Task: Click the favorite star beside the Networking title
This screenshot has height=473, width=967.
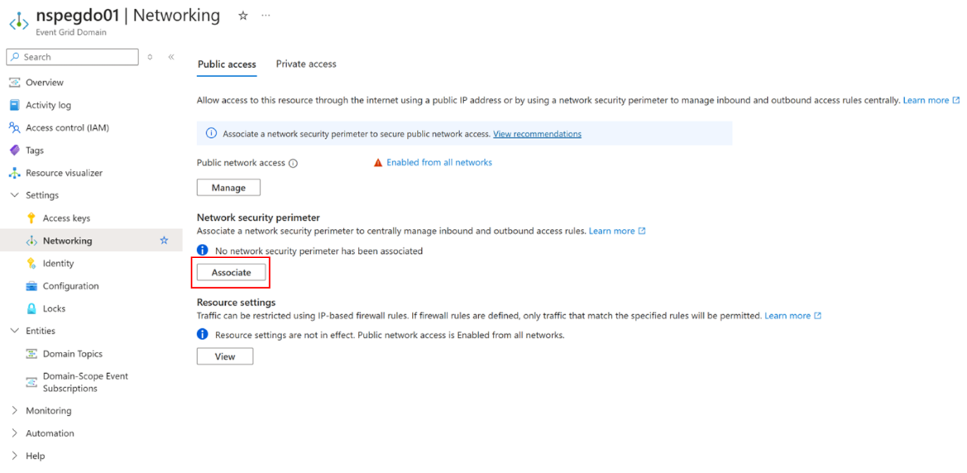Action: click(243, 16)
